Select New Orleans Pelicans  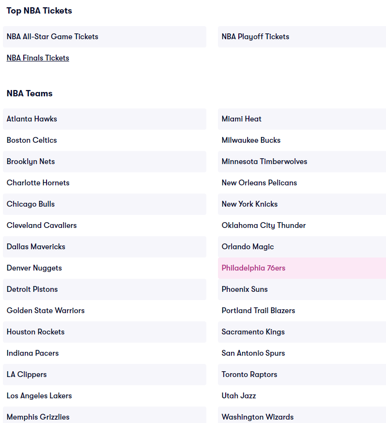(302, 183)
